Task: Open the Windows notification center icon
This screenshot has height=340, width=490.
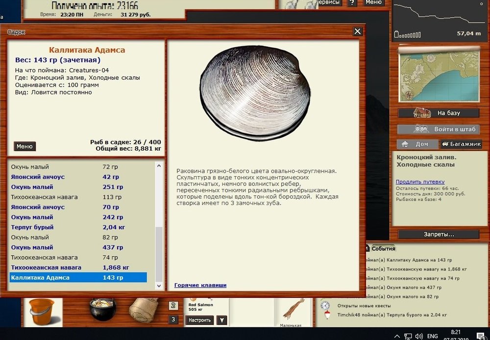Action: 480,336
